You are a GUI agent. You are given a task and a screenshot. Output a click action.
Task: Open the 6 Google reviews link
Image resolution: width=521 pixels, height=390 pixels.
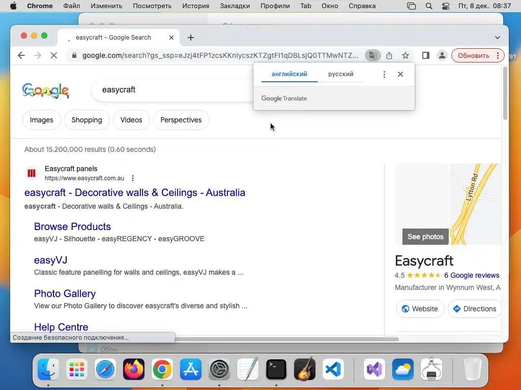coord(472,275)
